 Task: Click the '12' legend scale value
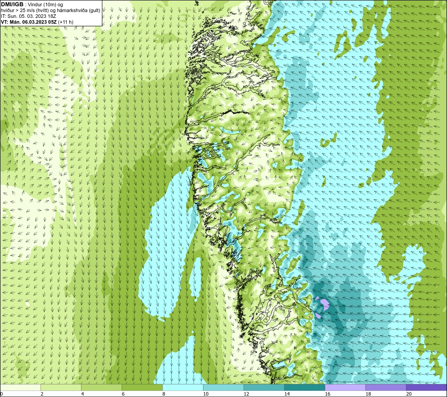(246, 394)
